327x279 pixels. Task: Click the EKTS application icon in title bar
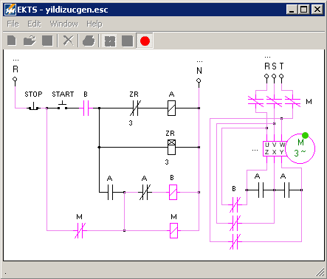pyautogui.click(x=10, y=10)
